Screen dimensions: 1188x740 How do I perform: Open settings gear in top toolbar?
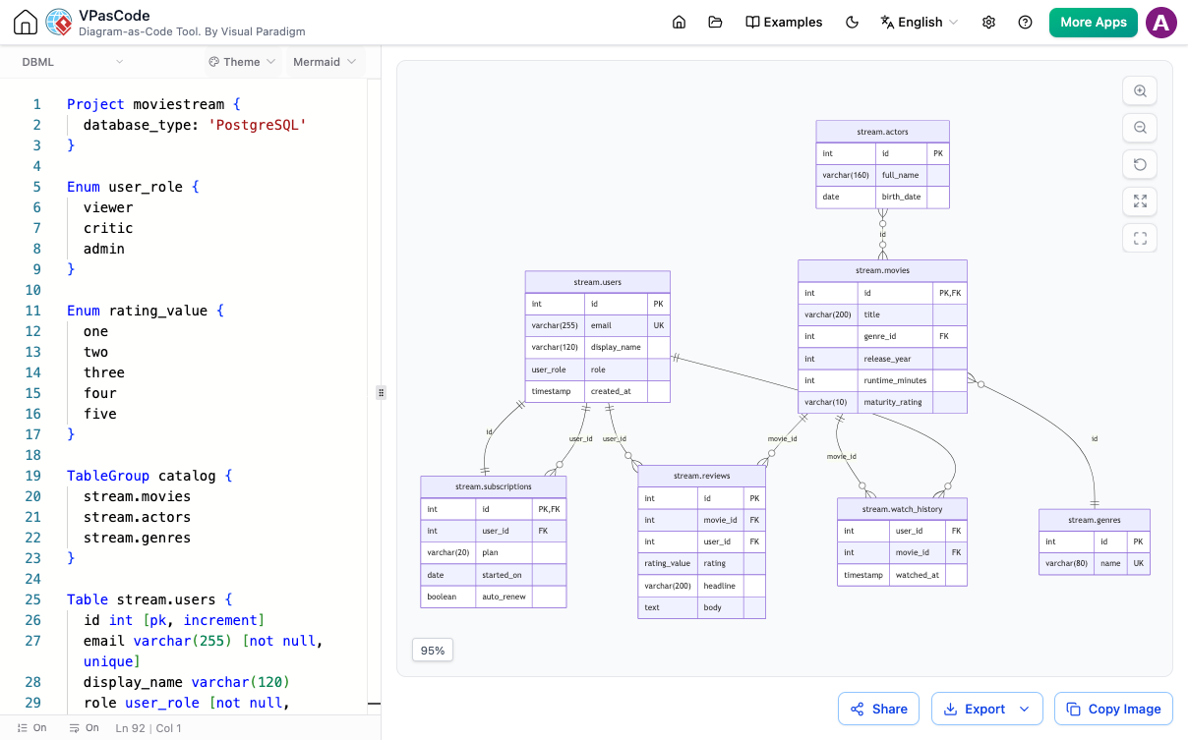989,23
